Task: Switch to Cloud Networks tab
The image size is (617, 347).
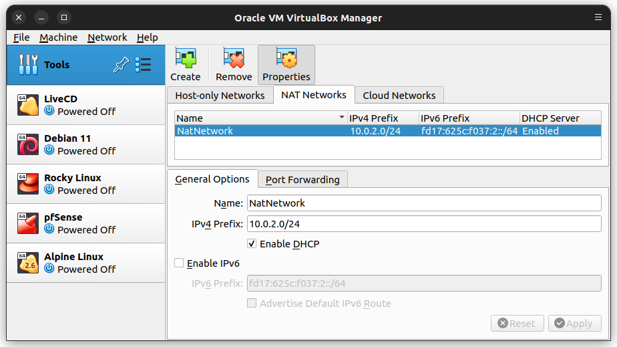Action: pos(399,96)
